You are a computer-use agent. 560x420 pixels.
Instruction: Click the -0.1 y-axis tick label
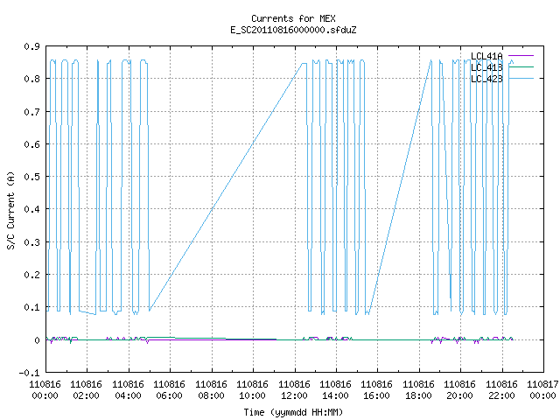tap(29, 373)
